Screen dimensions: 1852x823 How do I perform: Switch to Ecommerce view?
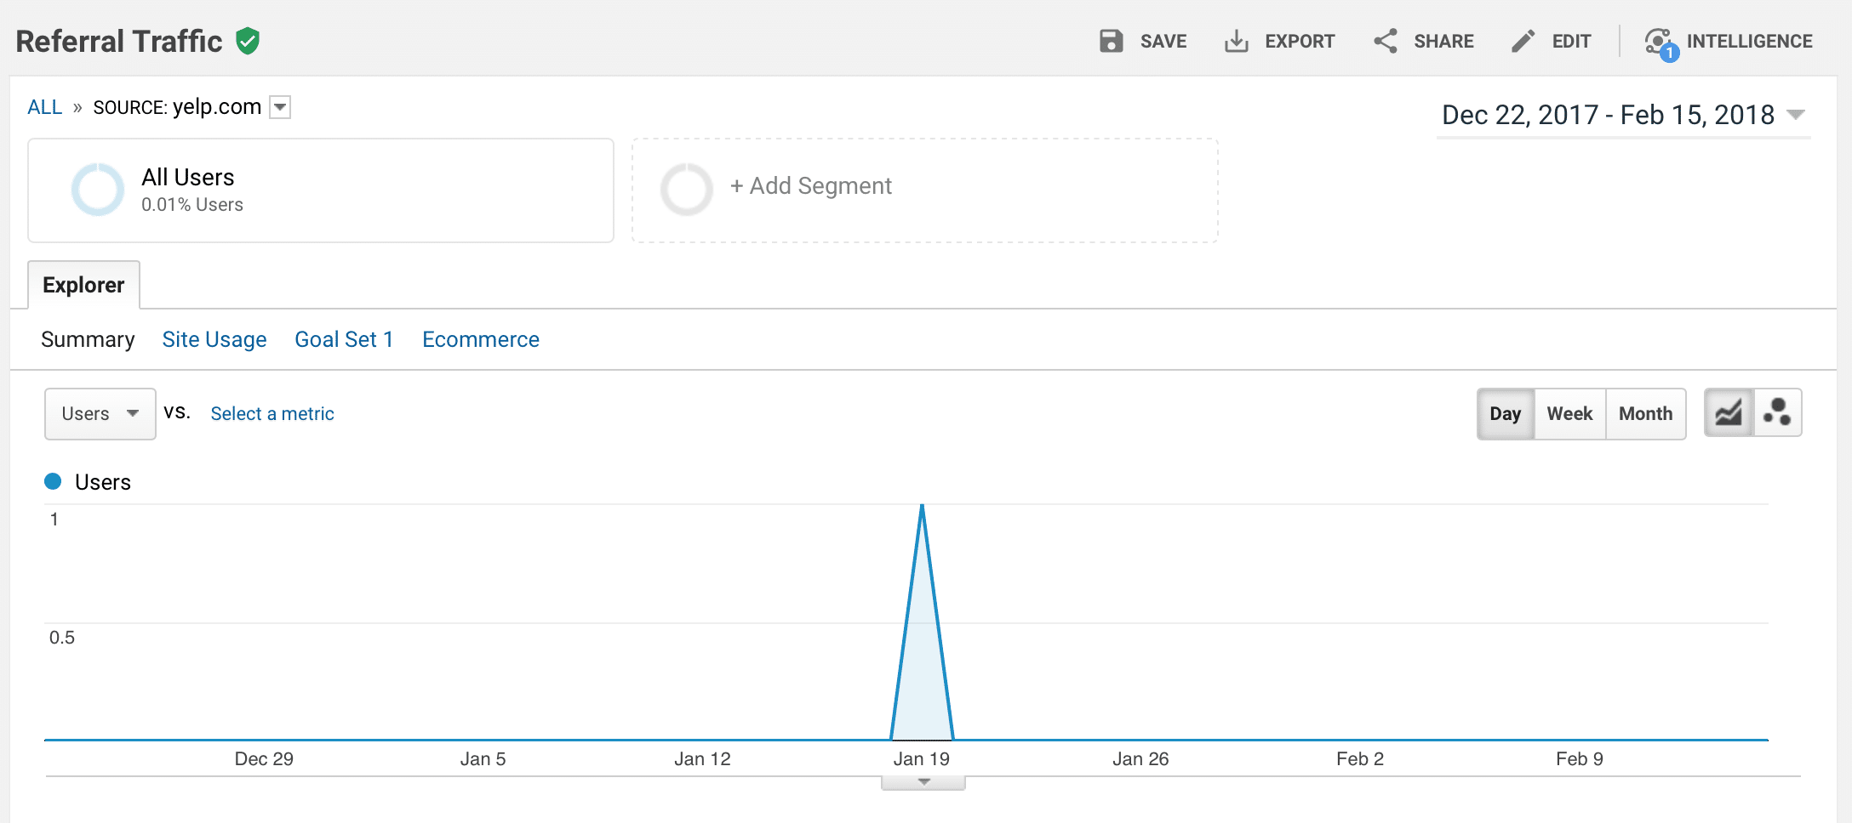(481, 339)
